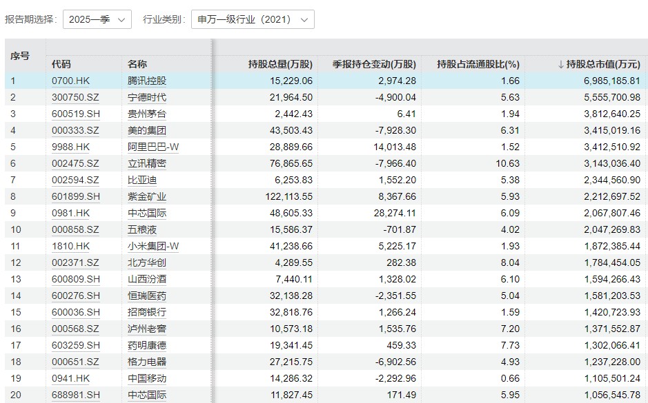Screen dimensions: 648x403
Task: Open the 山西汾酒 name link
Action: coord(147,279)
